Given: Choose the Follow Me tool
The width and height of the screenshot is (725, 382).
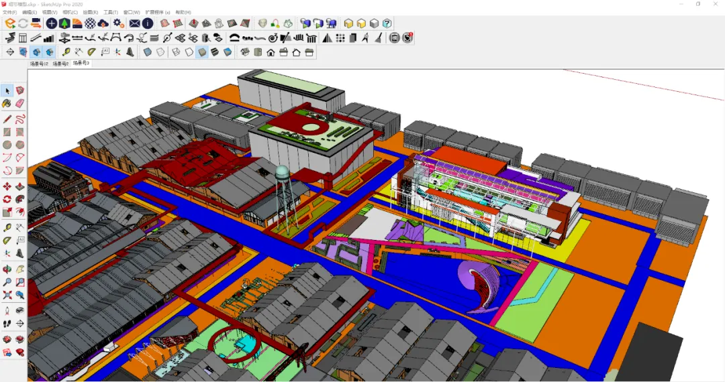Looking at the screenshot, I should (x=20, y=199).
